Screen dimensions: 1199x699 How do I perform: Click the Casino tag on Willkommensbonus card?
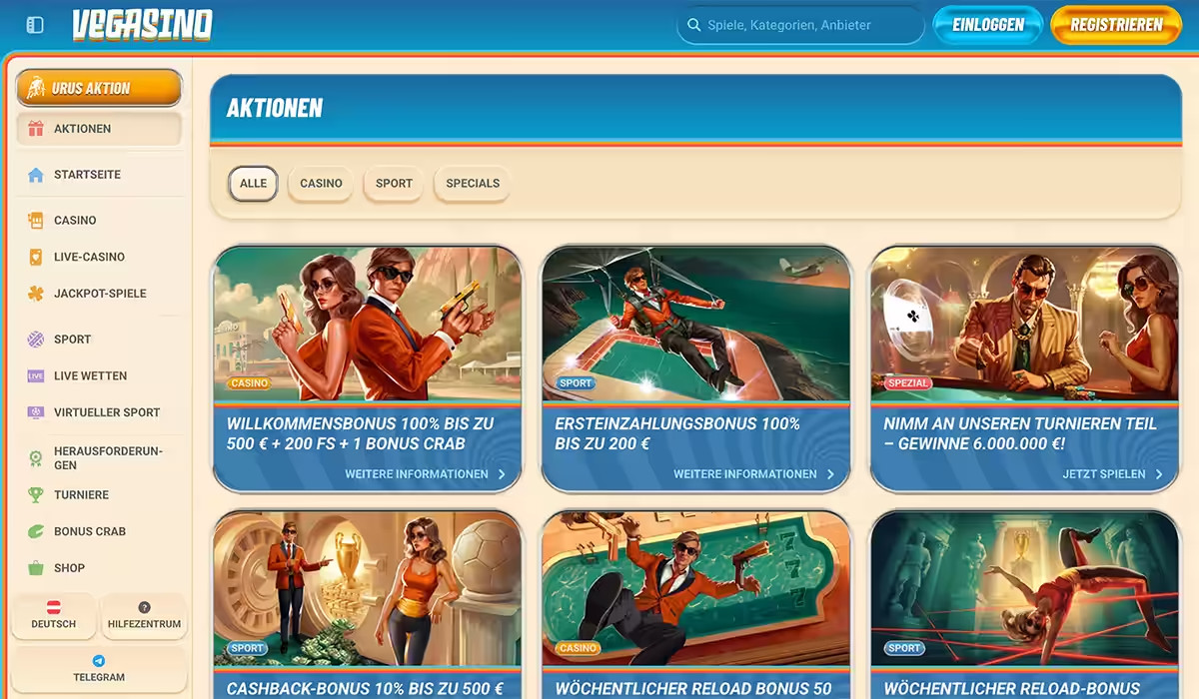249,383
